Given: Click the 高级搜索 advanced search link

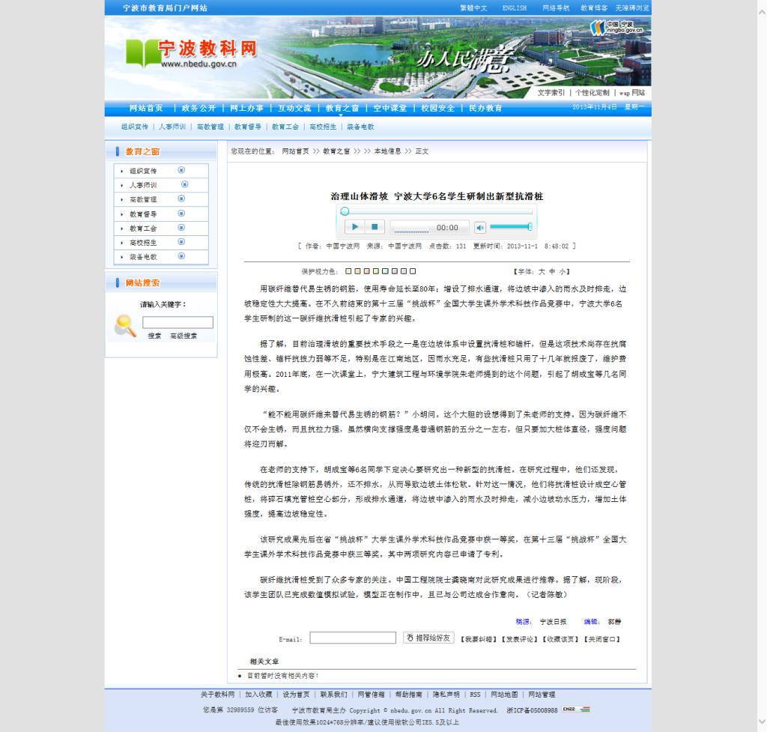Looking at the screenshot, I should tap(184, 336).
